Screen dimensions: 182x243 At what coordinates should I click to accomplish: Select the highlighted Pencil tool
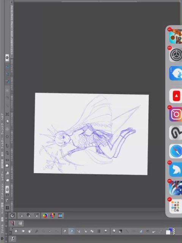click(72, 231)
